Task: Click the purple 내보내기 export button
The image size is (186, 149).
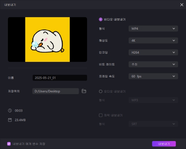Action: 164,144
